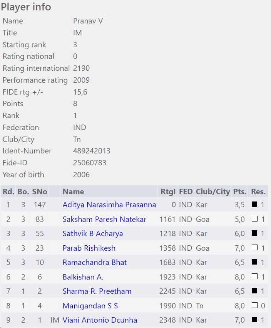Screen dimensions: 271x328
Task: Click the Name column header
Action: click(73, 191)
